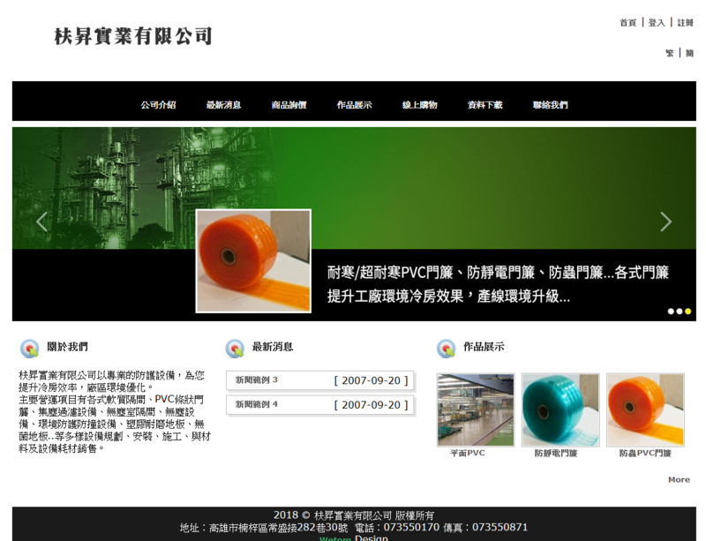Screen dimensions: 706x541
Task: Click the 關於我們 section icon
Action: point(30,349)
